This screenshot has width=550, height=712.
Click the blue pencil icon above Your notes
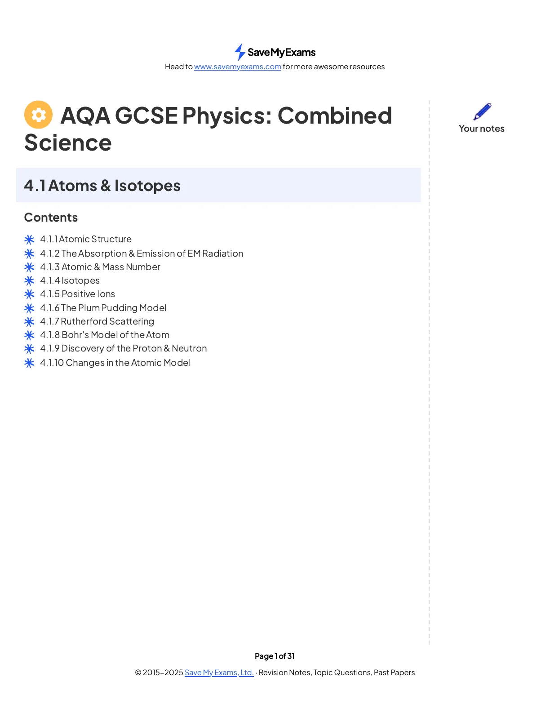(482, 111)
